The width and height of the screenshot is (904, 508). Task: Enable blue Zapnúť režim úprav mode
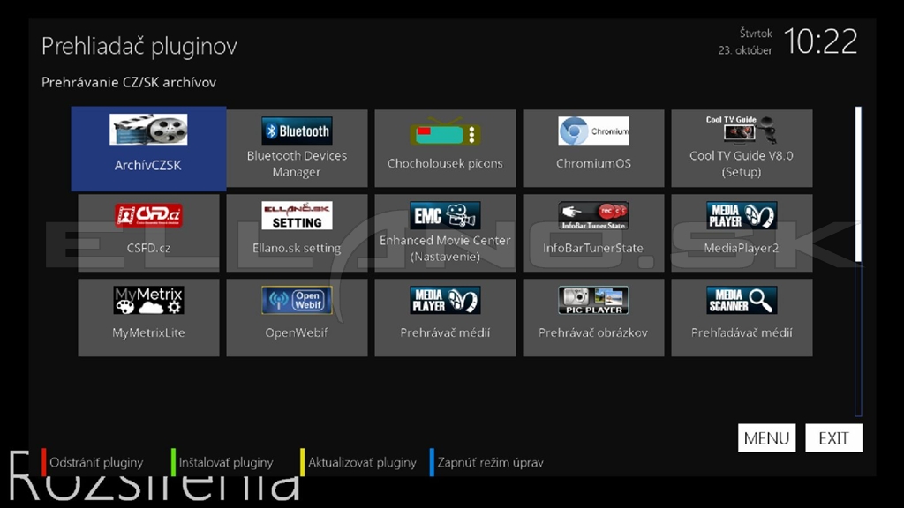click(x=490, y=462)
